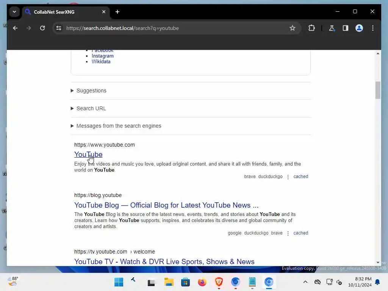Launch Brave browser from taskbar
388x291 pixels.
[x=219, y=282]
